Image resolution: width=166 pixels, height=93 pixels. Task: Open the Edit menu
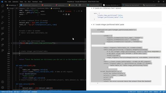click(x=10, y=2)
